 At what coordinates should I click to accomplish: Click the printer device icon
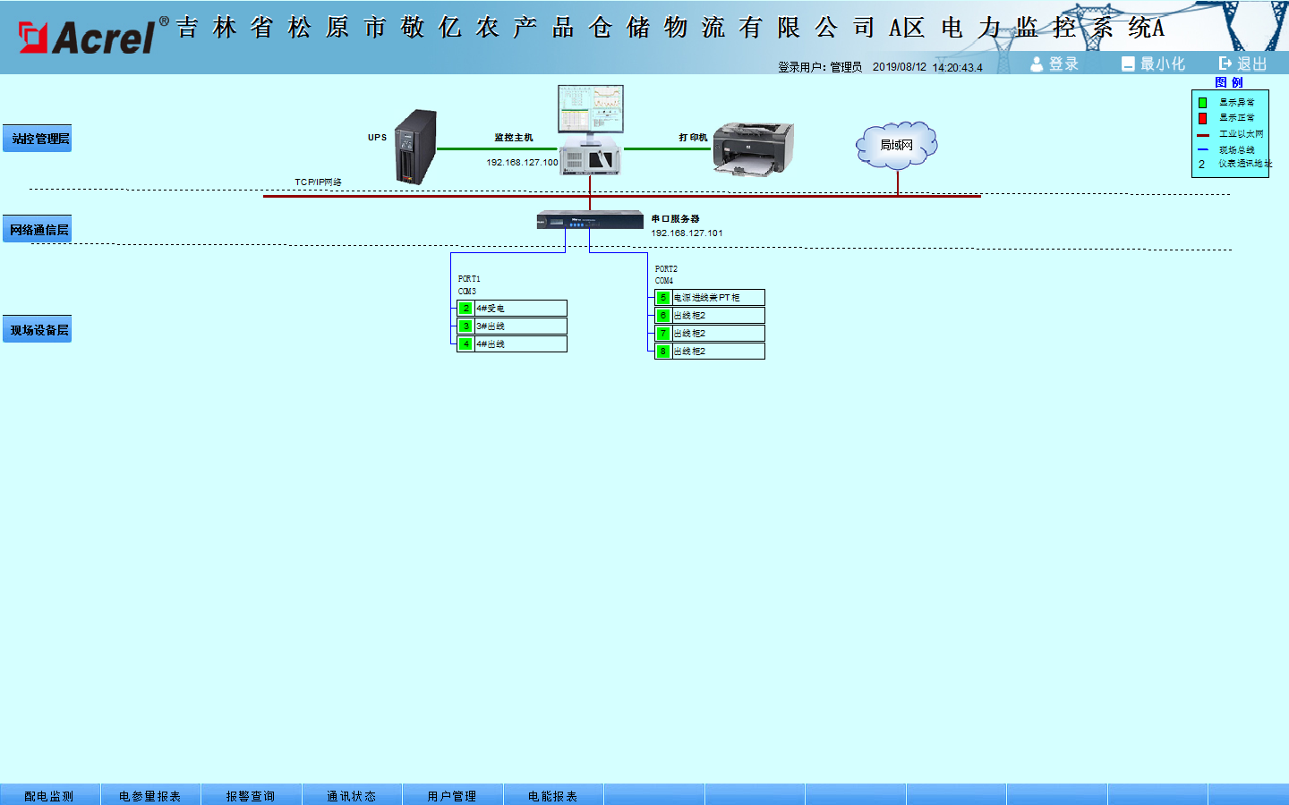coord(753,148)
